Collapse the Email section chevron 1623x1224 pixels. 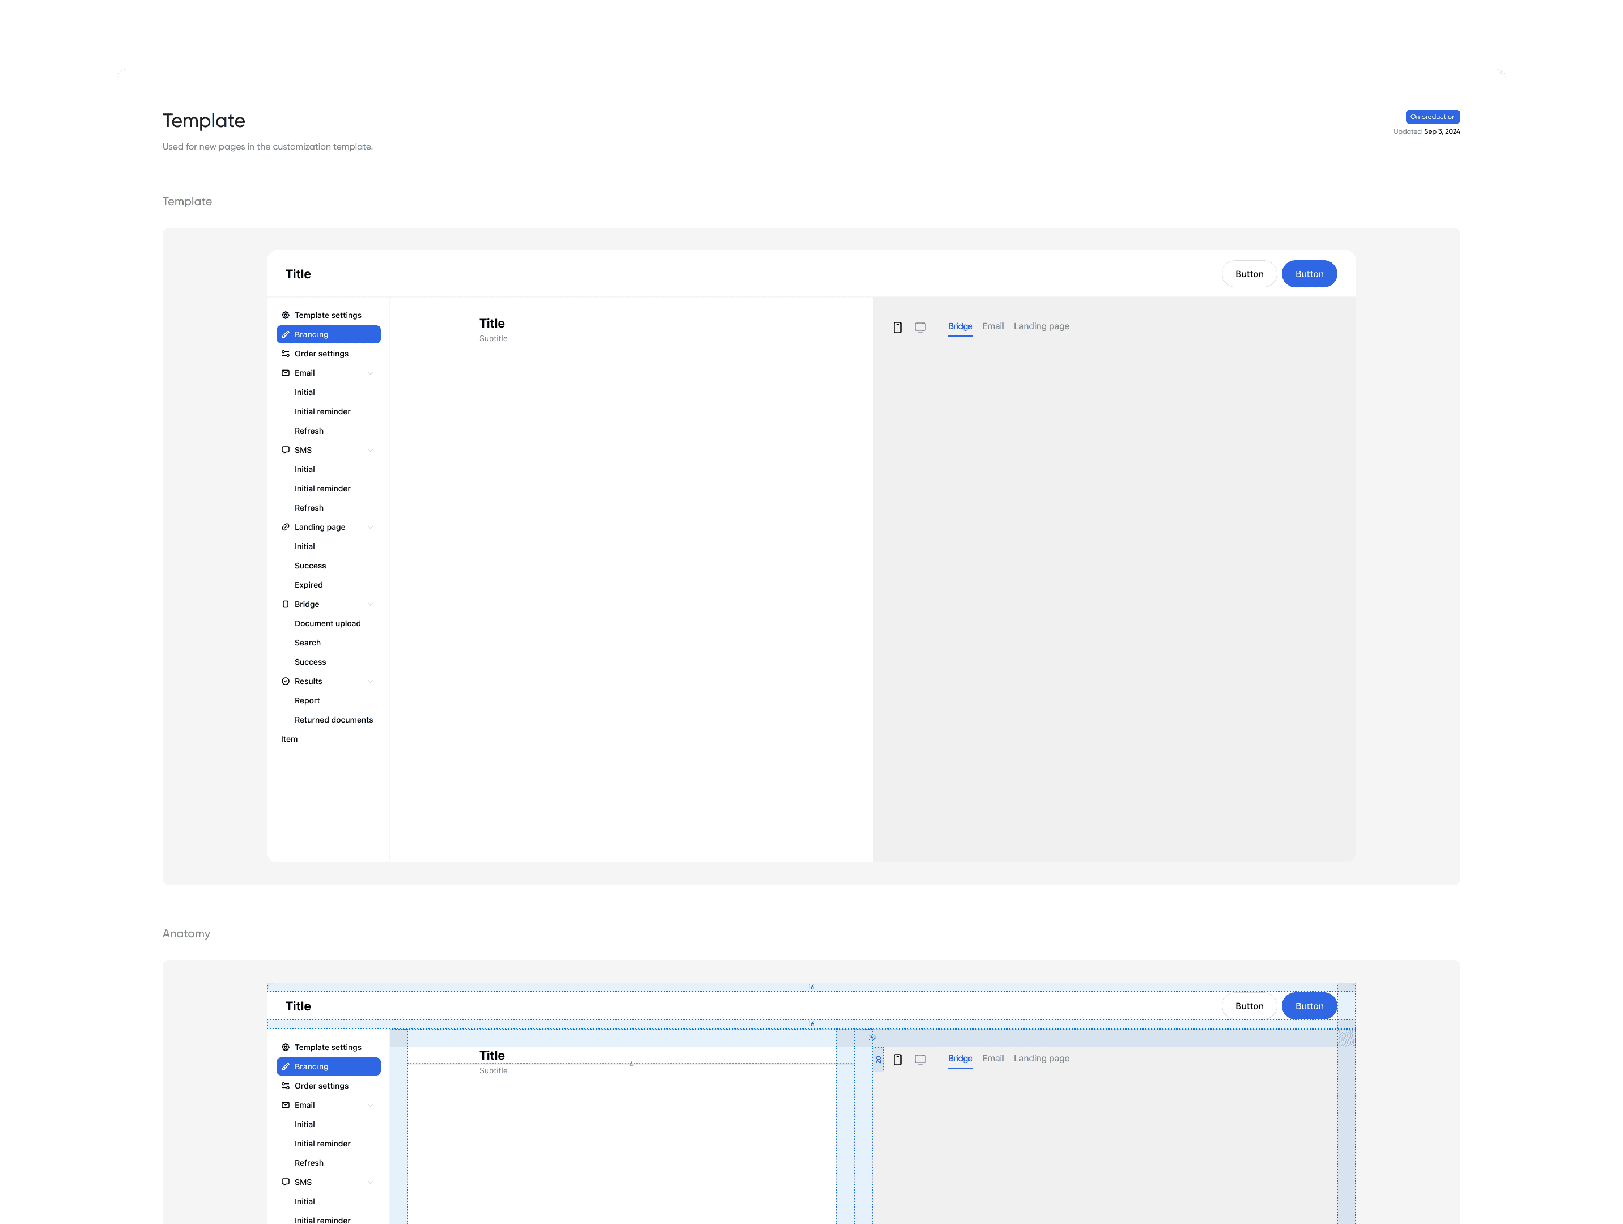371,373
